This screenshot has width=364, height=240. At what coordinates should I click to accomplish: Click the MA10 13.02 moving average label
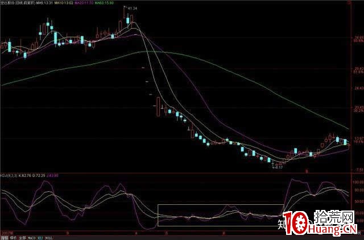[x=64, y=3]
